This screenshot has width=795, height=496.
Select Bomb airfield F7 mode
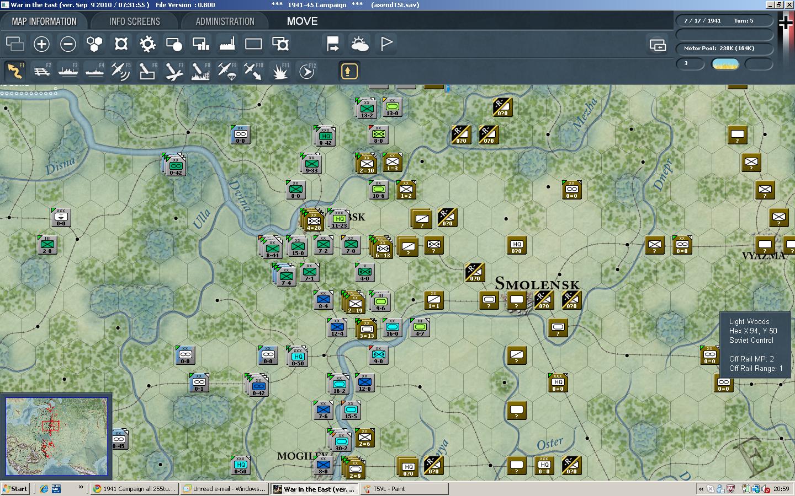click(x=174, y=71)
